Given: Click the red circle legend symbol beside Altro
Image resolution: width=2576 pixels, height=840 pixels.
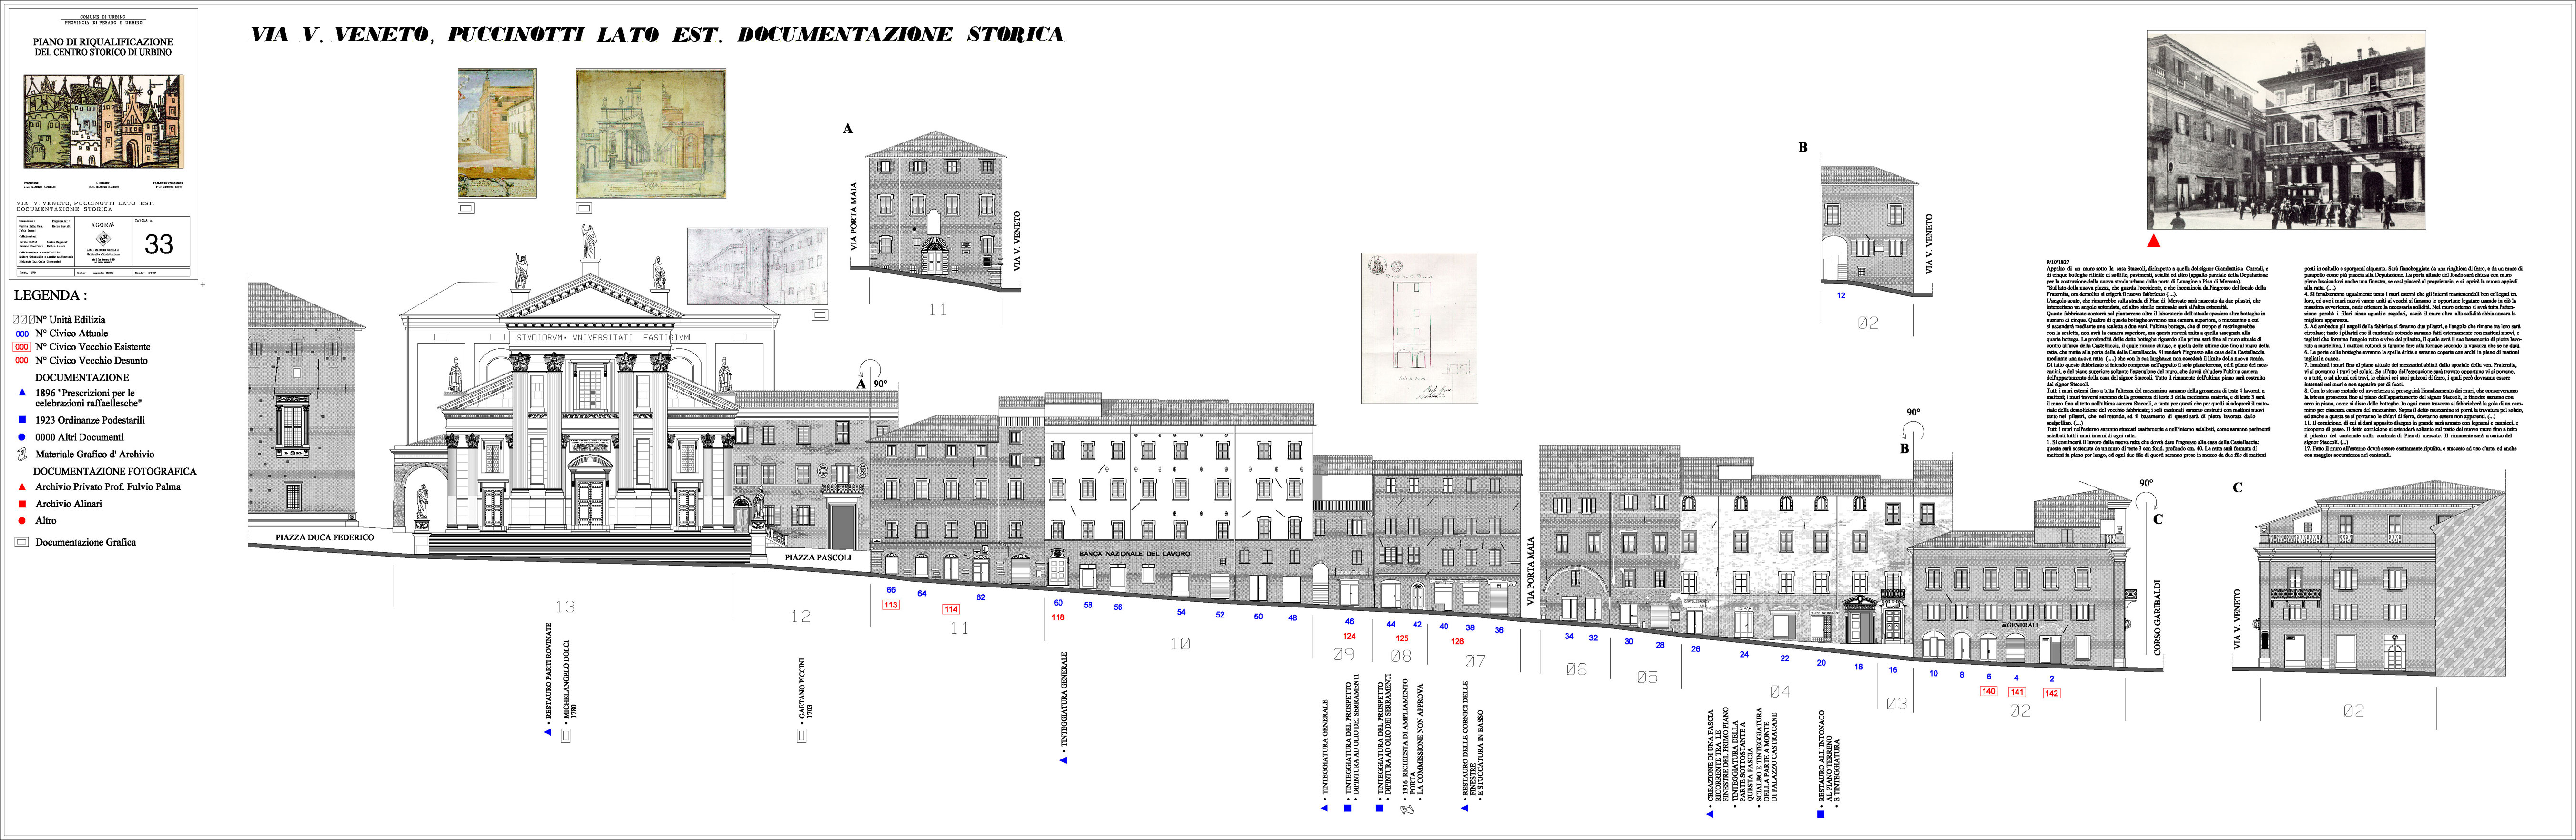Looking at the screenshot, I should [22, 520].
